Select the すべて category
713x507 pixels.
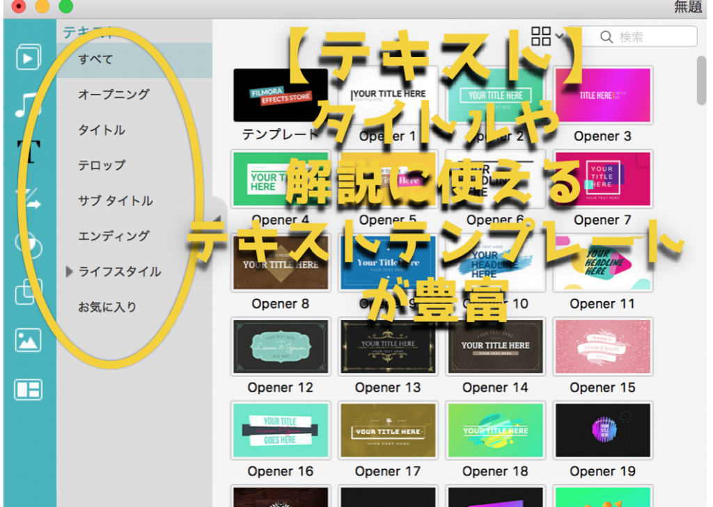click(134, 60)
